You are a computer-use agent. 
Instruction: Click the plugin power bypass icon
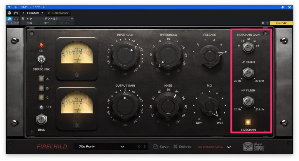pos(9,19)
